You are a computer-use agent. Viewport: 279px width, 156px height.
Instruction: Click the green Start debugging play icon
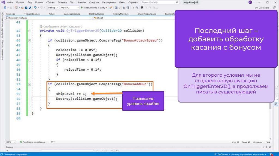(82, 8)
